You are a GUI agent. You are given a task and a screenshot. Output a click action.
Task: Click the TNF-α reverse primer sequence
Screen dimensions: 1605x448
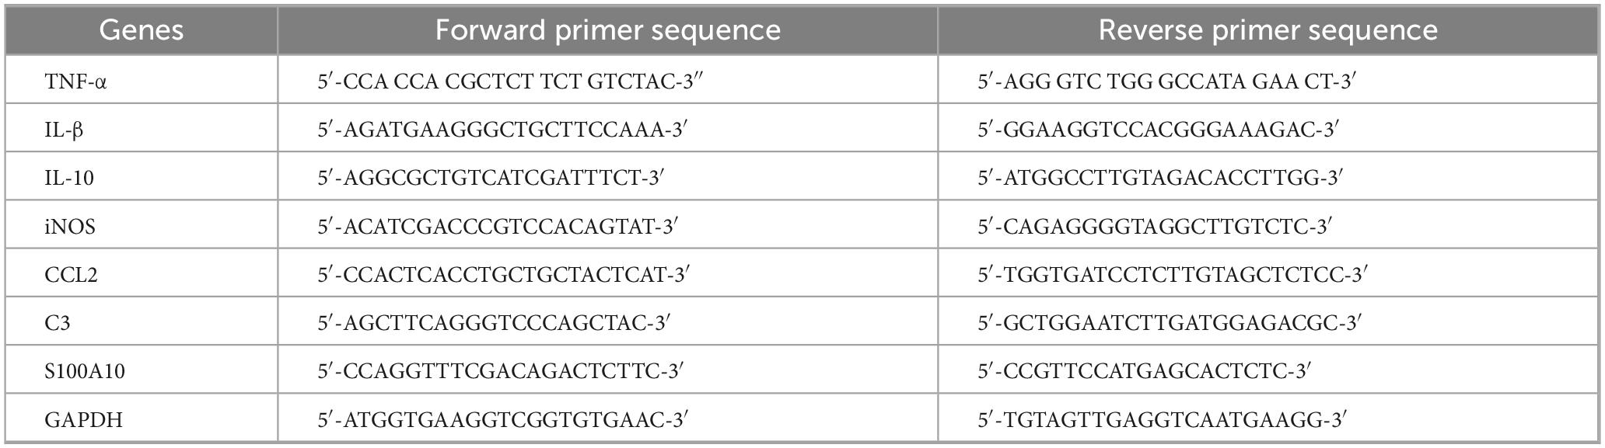(x=1166, y=81)
